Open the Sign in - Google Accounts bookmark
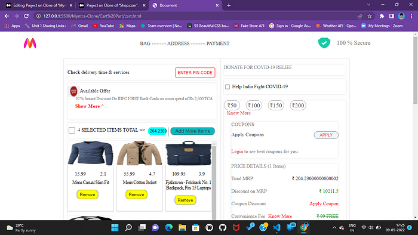This screenshot has height=235, width=418. 290,26
